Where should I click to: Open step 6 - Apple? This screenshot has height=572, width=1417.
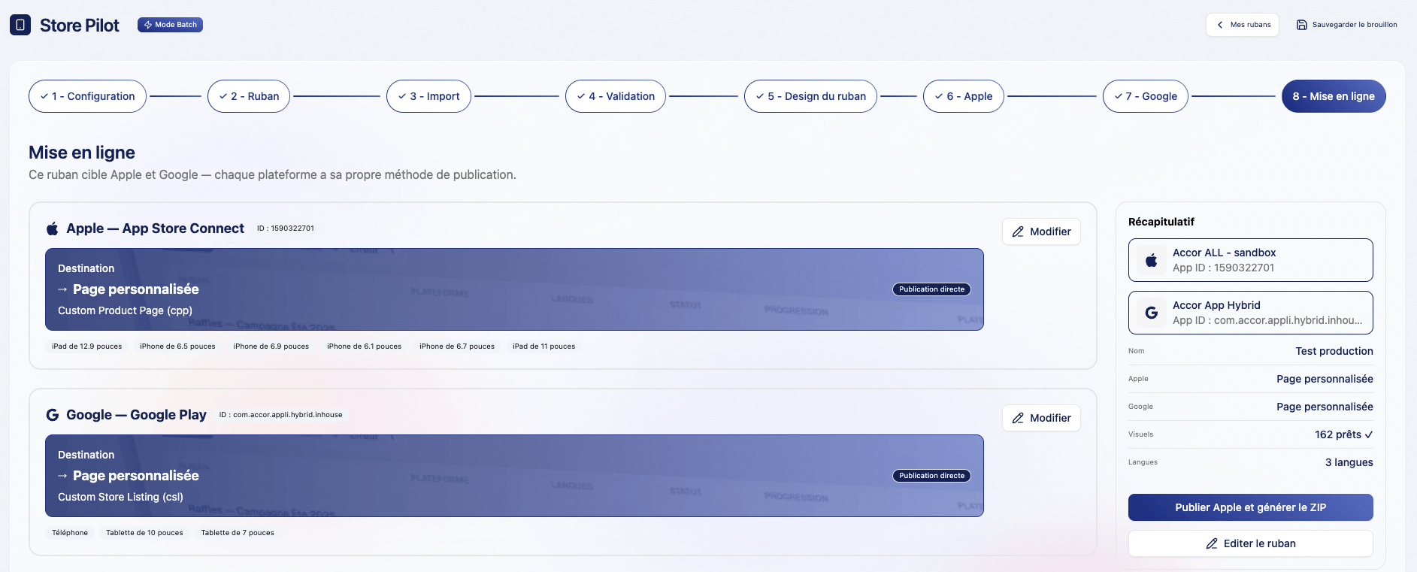[964, 96]
